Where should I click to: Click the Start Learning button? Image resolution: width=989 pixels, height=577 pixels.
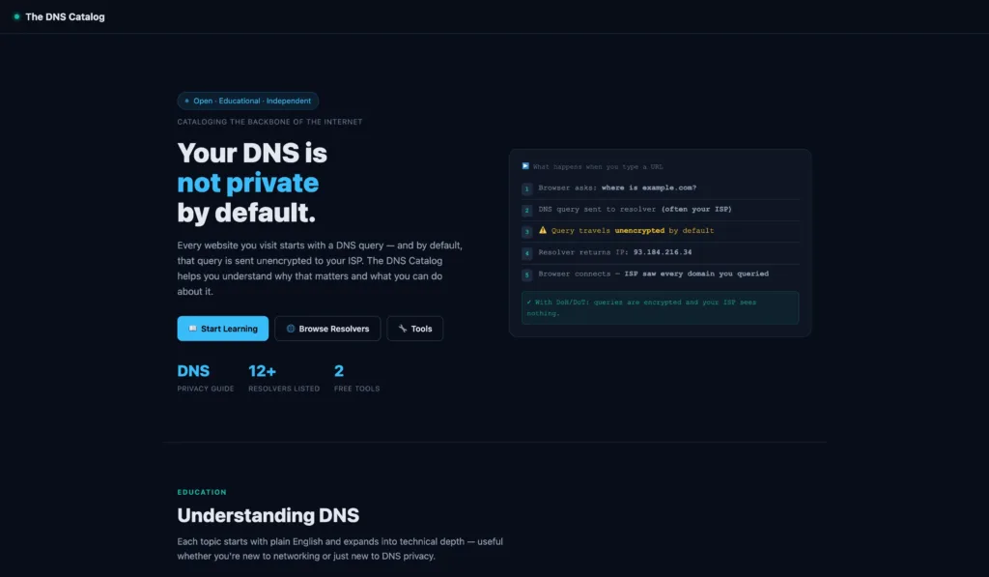tap(222, 329)
